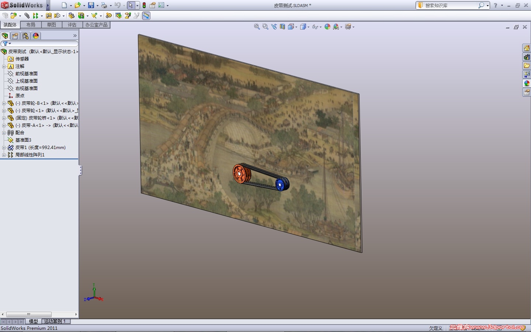The height and width of the screenshot is (332, 531).
Task: Open the Options icon in top toolbar
Action: click(x=161, y=5)
